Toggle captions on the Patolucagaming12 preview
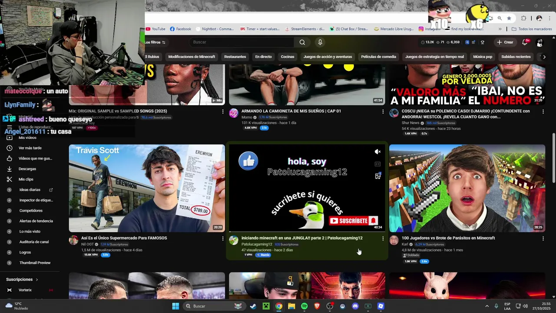The image size is (556, 313). [378, 164]
